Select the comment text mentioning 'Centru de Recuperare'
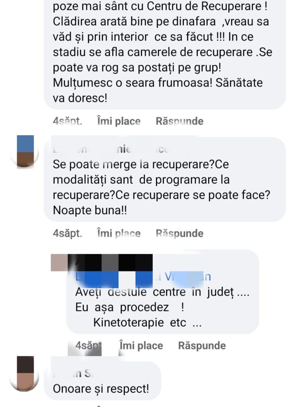This screenshot has width=295, height=407. (163, 52)
